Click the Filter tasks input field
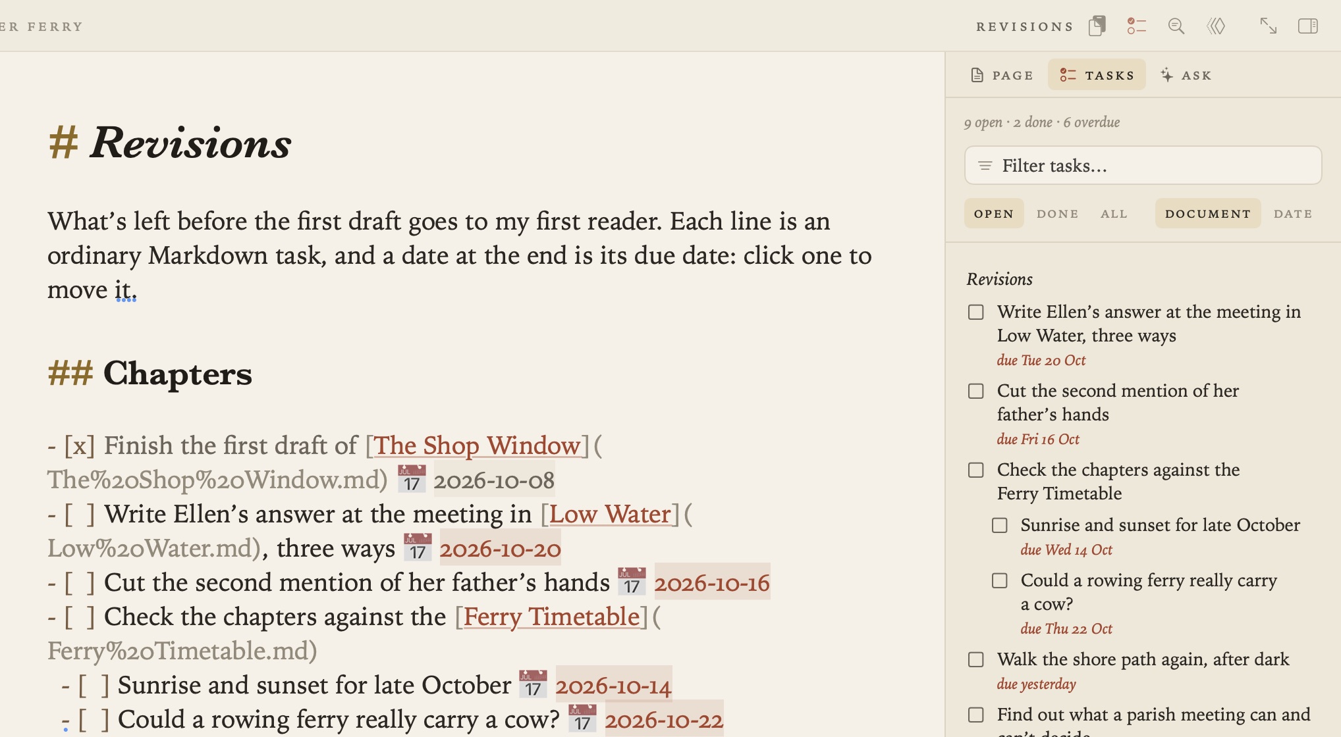The width and height of the screenshot is (1341, 737). point(1143,165)
